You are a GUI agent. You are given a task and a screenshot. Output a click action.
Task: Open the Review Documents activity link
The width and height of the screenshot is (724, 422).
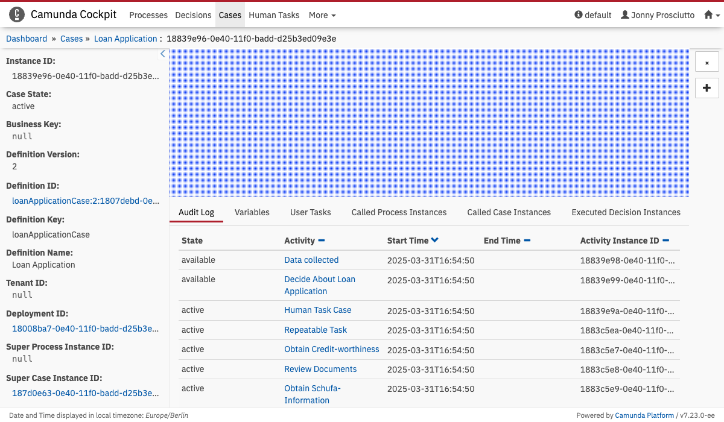320,369
